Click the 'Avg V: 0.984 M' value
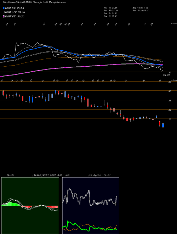This screenshot has height=234, width=177. (140, 8)
